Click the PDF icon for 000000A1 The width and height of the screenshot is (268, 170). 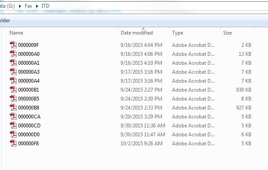pyautogui.click(x=13, y=63)
